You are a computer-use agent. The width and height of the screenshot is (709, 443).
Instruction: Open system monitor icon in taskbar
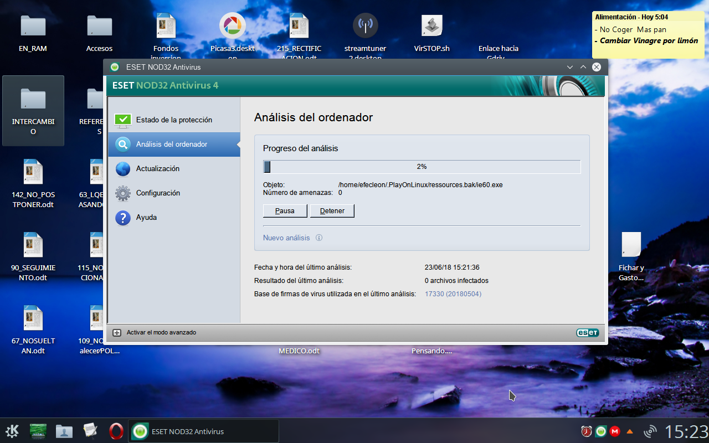[x=38, y=431]
